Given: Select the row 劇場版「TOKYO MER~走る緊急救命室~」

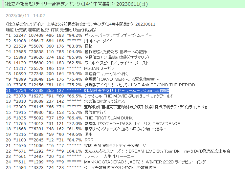Looking at the screenshot, I should coord(83,79).
